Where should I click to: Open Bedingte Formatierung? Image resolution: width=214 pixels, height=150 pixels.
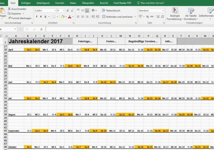tap(175, 14)
